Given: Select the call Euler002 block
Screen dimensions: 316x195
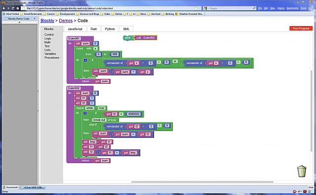Looking at the screenshot, I should pos(146,37).
